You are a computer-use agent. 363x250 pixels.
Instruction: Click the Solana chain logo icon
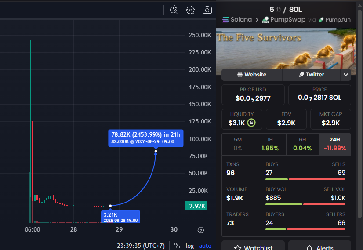click(225, 20)
